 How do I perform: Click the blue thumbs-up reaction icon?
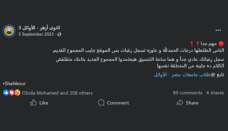point(6,93)
